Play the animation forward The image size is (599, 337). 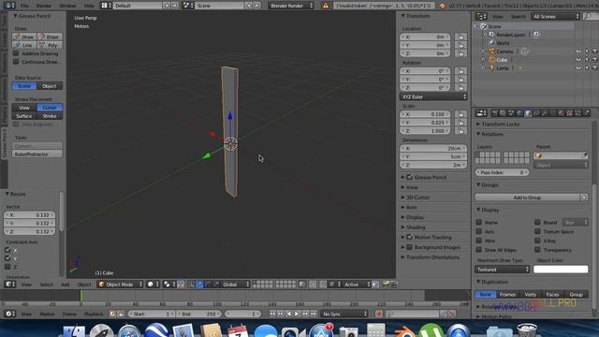pos(297,314)
